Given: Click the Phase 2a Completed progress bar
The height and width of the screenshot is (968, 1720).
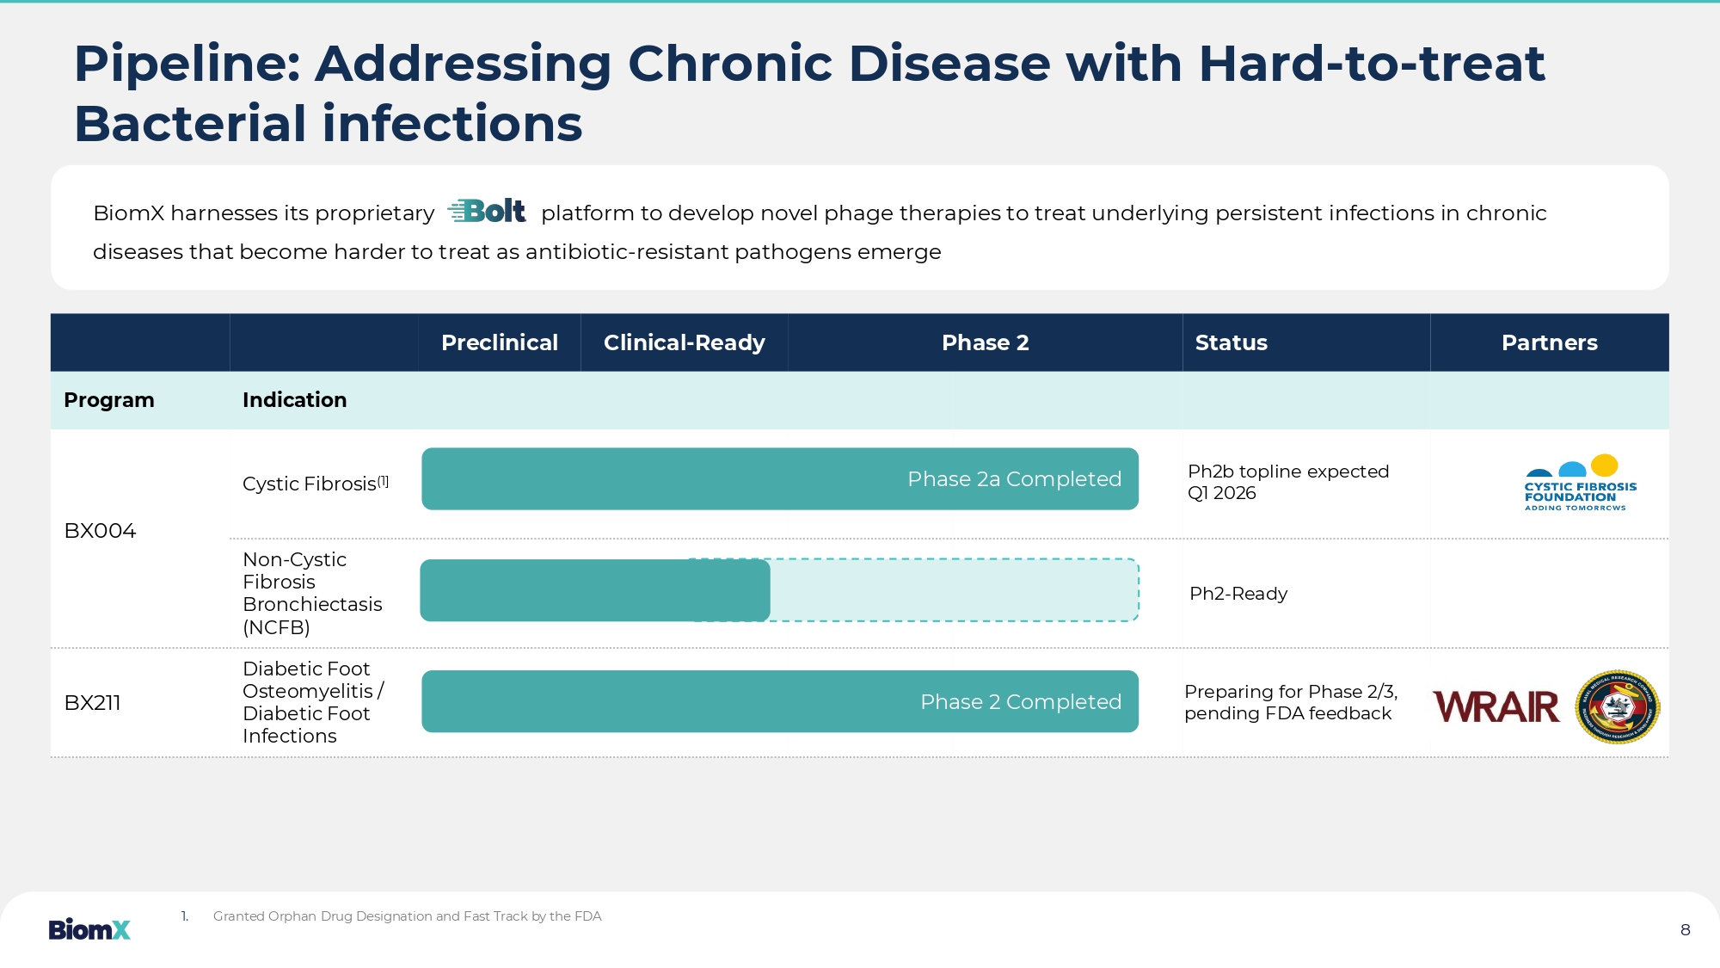Looking at the screenshot, I should (779, 479).
